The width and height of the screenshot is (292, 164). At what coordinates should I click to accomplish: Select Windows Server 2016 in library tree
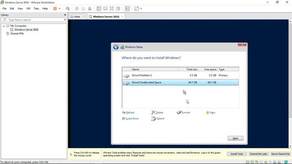pos(26,30)
